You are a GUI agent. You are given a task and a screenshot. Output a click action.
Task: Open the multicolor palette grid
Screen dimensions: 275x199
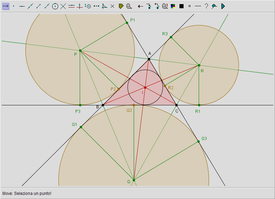click(173, 6)
